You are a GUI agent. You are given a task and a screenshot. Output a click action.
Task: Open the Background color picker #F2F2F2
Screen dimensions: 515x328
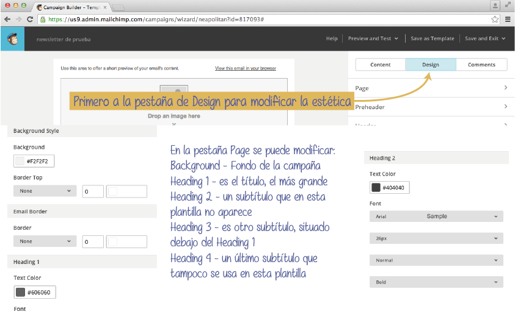(34, 161)
